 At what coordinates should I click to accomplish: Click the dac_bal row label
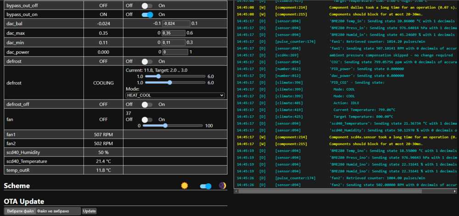pyautogui.click(x=14, y=24)
